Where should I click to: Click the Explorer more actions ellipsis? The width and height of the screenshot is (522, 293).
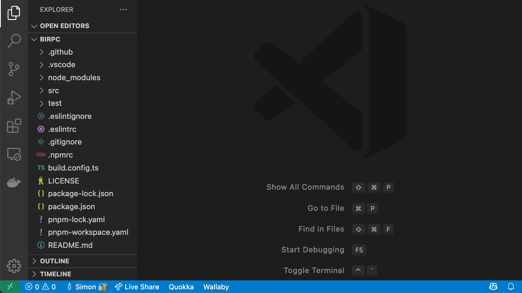coord(123,10)
